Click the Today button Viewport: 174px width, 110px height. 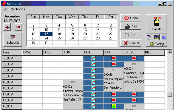tap(156, 44)
